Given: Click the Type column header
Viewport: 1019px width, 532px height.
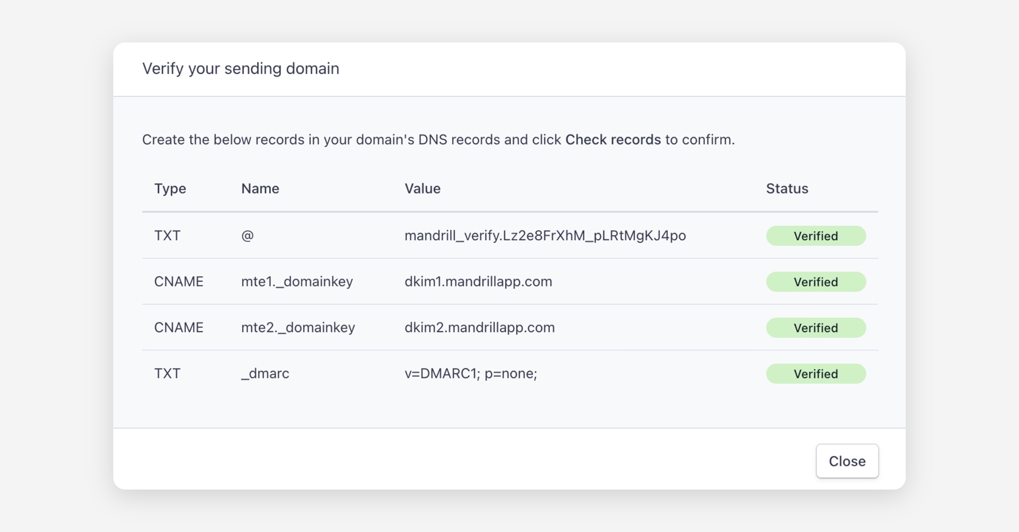Looking at the screenshot, I should pos(170,188).
